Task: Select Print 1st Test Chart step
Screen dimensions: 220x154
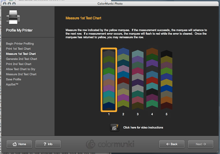Action: coord(18,49)
